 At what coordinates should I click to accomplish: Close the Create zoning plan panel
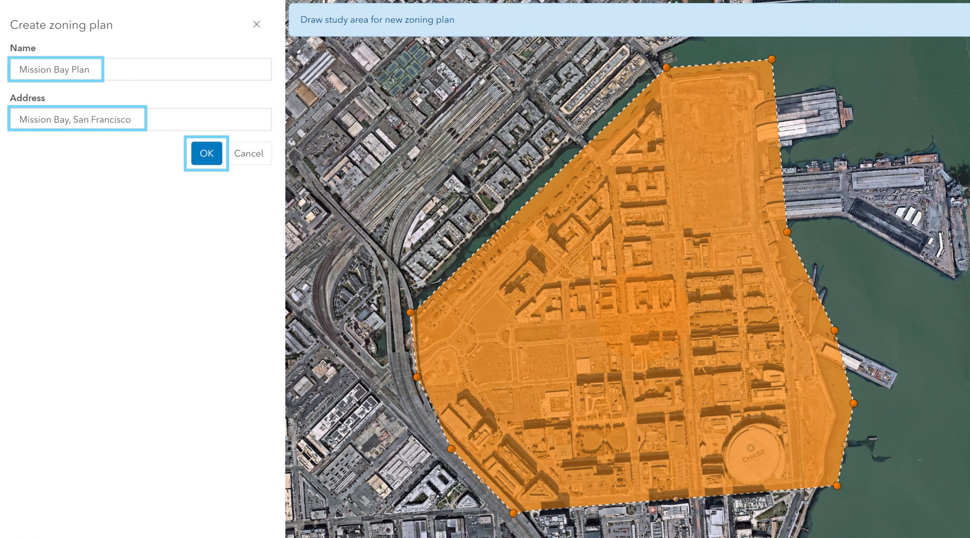[x=257, y=24]
